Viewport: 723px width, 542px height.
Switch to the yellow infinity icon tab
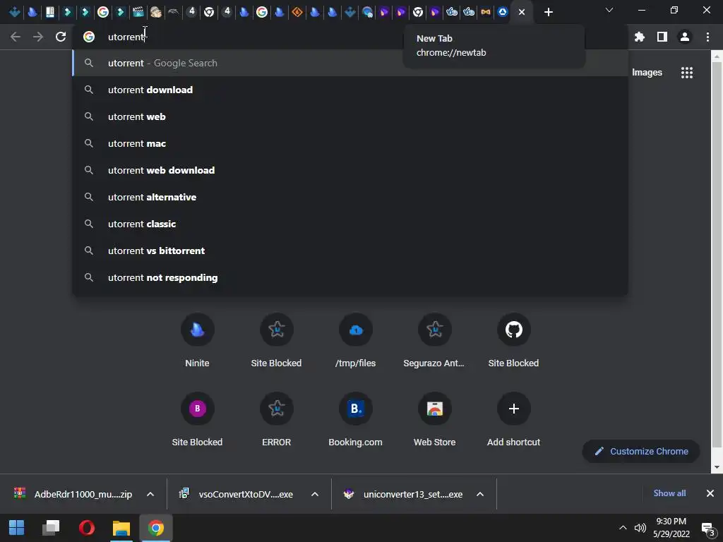click(485, 12)
